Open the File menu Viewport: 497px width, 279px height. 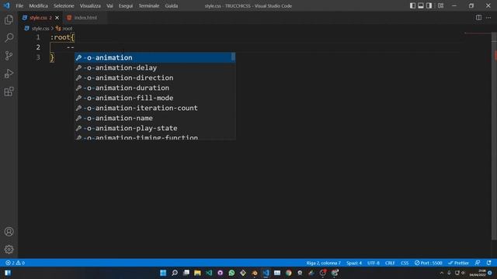point(19,5)
